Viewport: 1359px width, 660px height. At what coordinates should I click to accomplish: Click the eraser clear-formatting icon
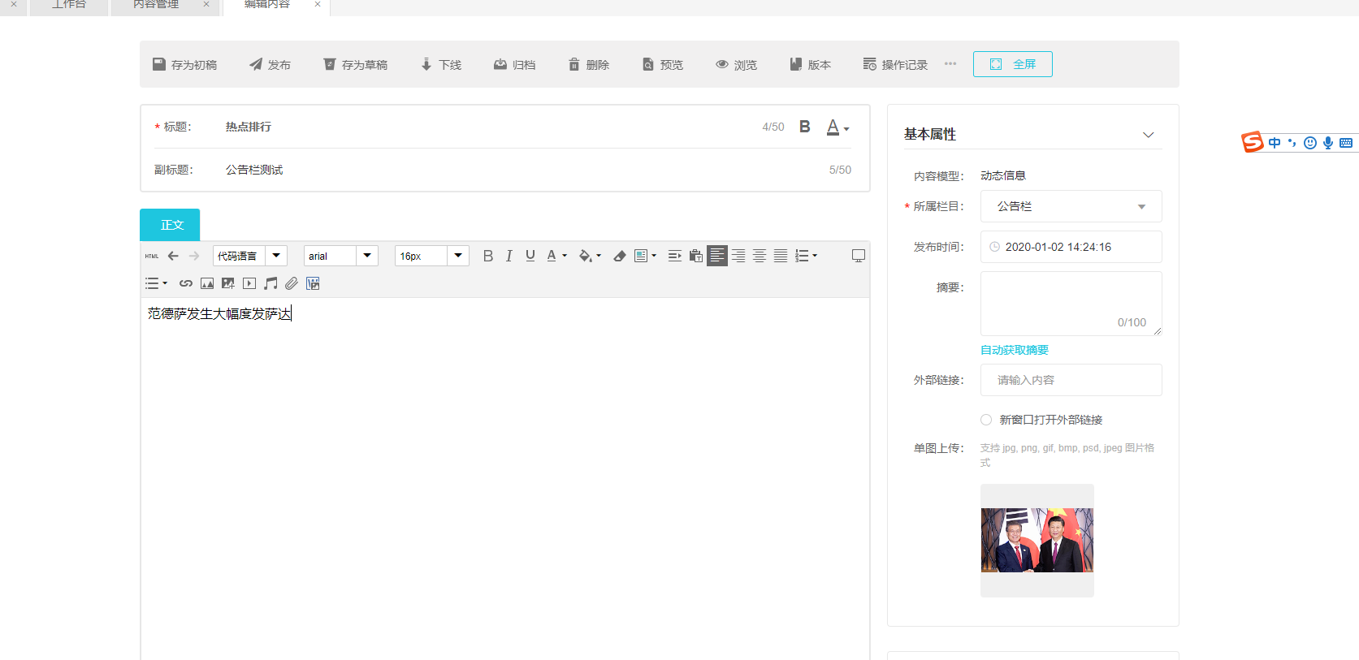click(619, 257)
